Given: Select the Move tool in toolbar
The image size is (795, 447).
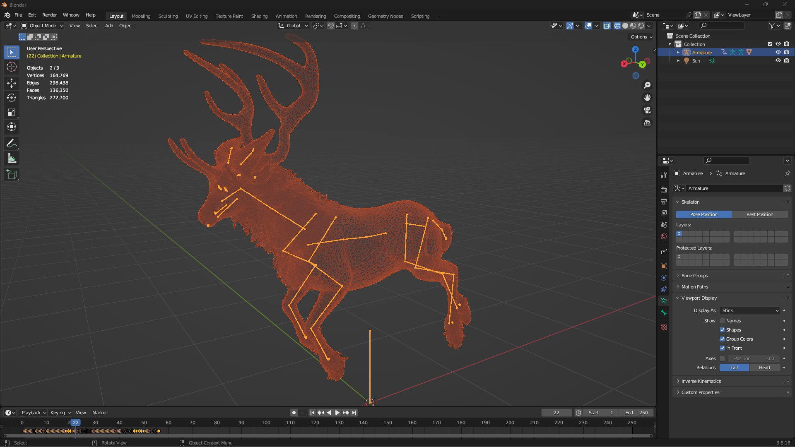Looking at the screenshot, I should coord(12,83).
